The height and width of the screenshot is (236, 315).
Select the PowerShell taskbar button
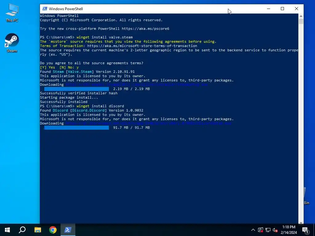(x=68, y=230)
